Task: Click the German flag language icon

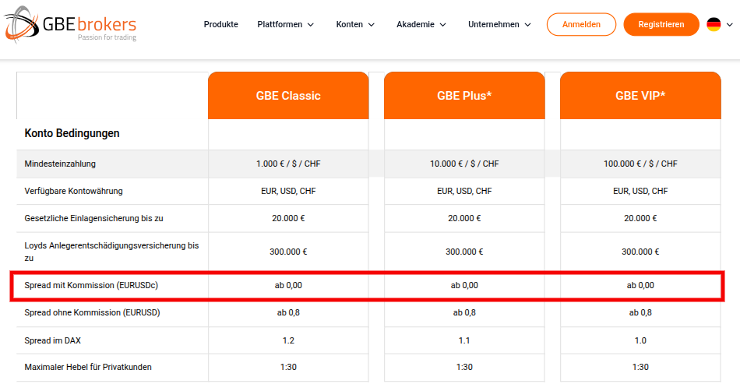Action: coord(714,24)
